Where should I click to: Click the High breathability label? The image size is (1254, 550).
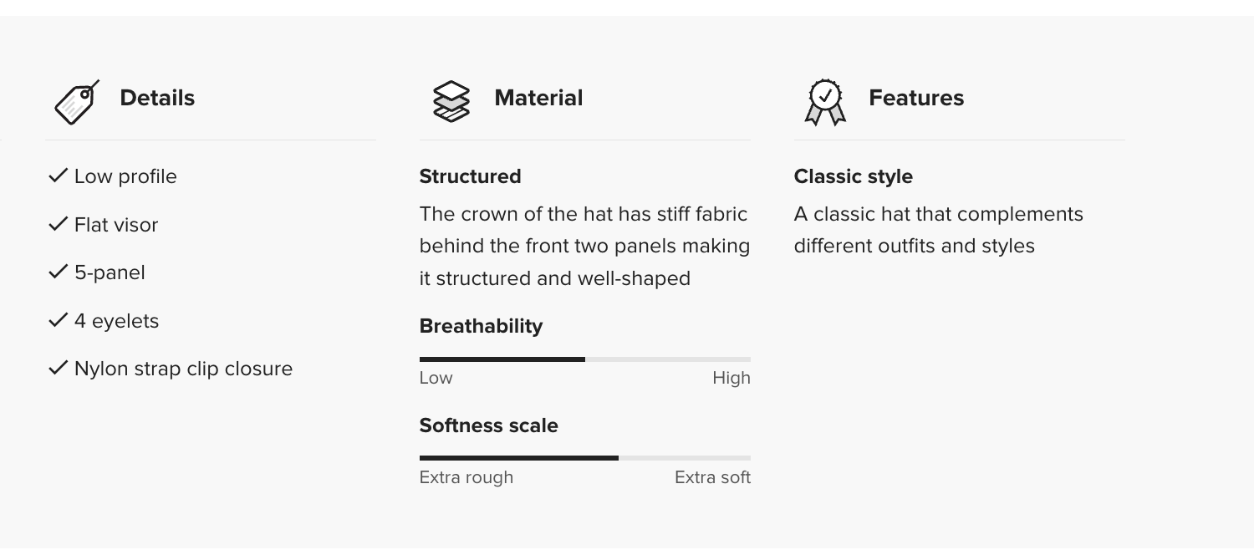coord(731,378)
